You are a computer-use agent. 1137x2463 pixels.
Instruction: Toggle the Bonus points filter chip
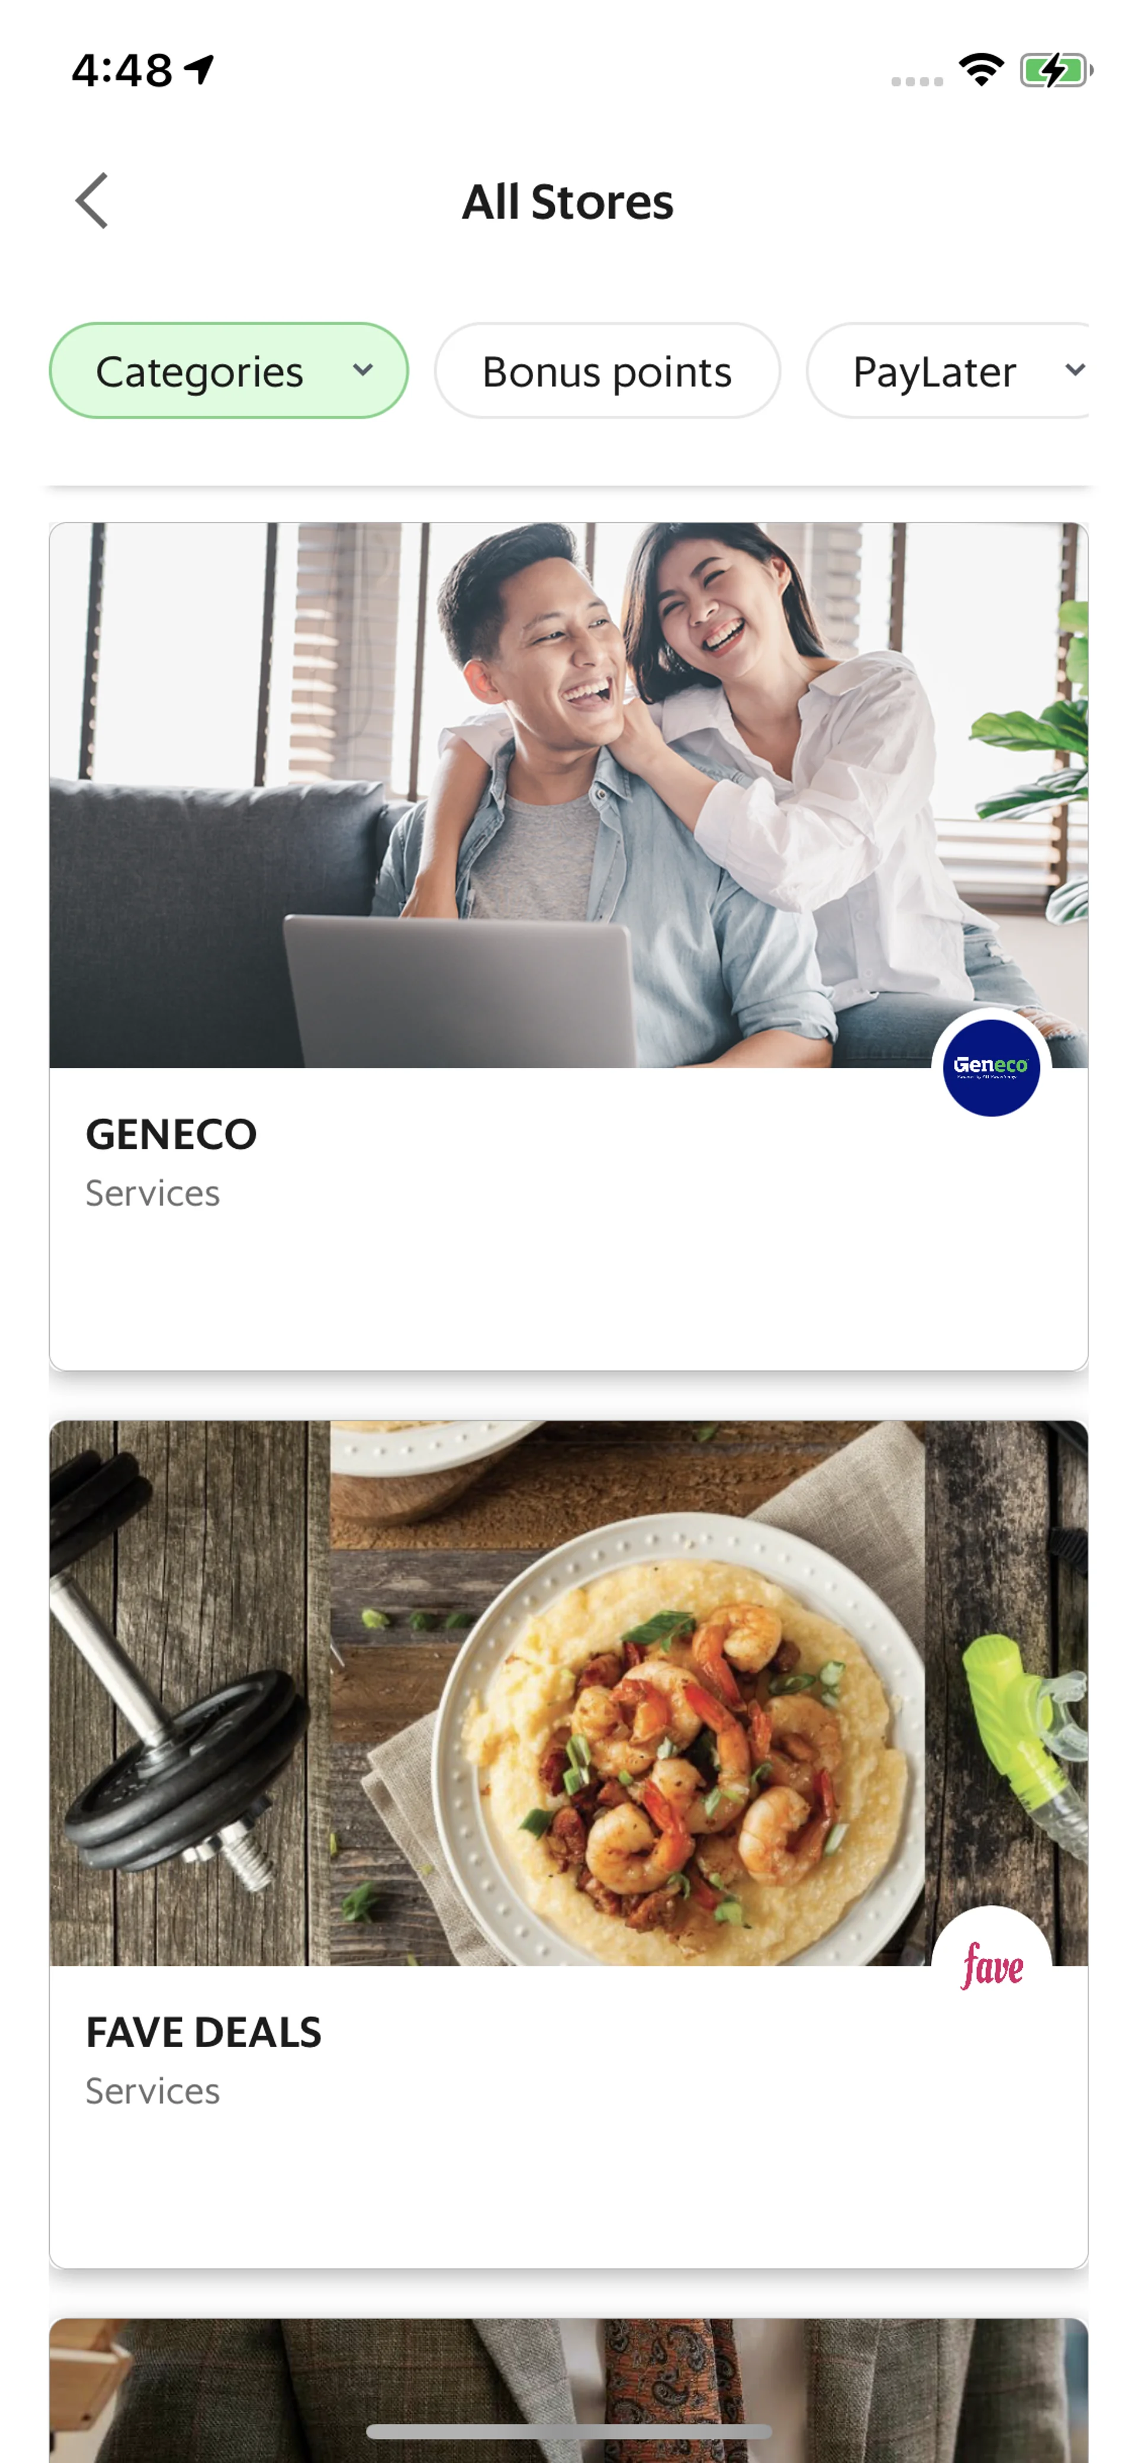[607, 371]
